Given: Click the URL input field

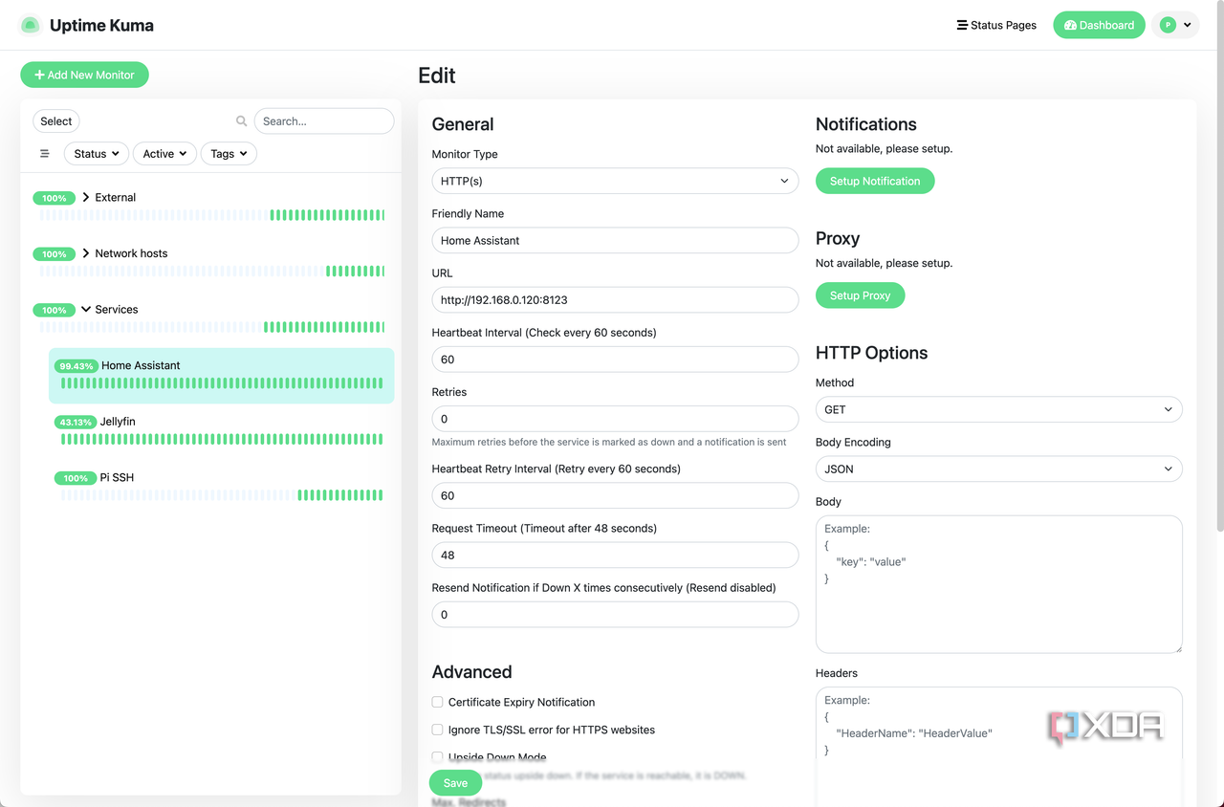Looking at the screenshot, I should 615,299.
